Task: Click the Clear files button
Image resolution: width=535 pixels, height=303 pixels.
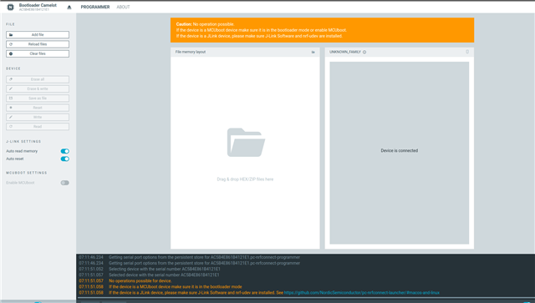Action: 38,54
